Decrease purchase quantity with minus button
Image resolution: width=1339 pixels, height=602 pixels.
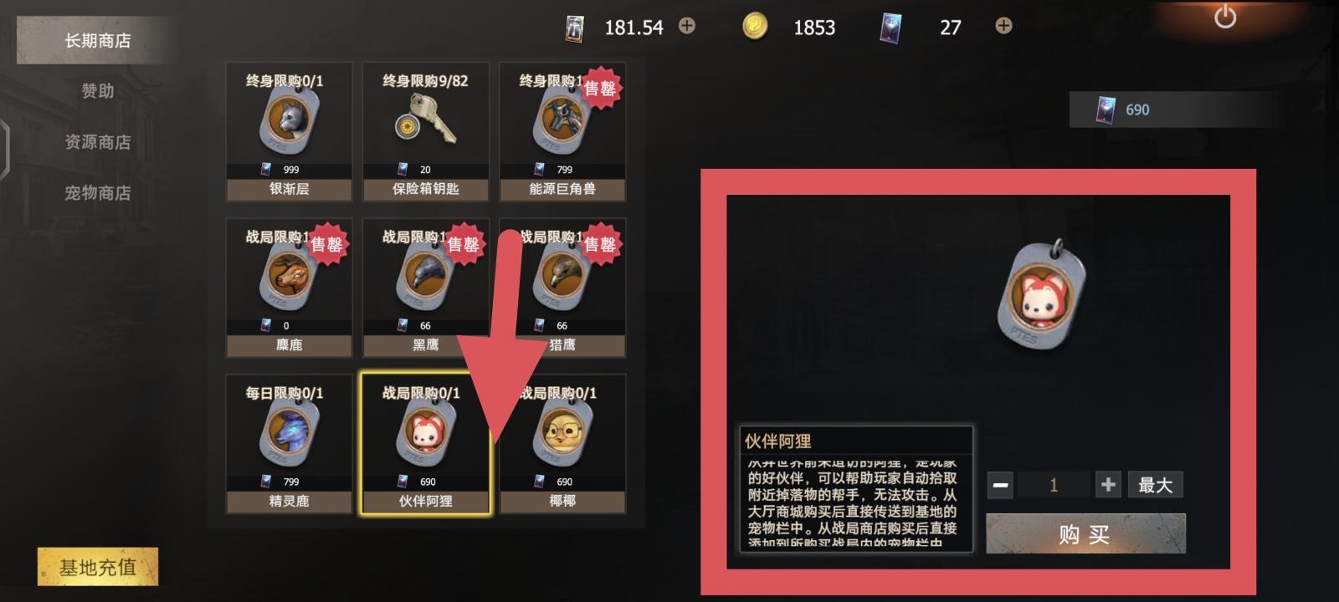(x=1000, y=485)
